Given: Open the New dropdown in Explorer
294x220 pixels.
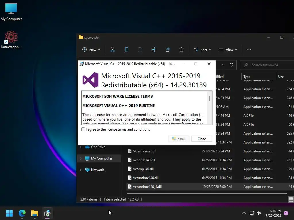Looking at the screenshot, I should click(91, 50).
